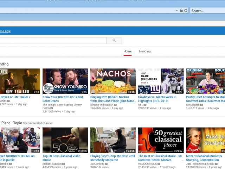Click 'Boys For Life Trailer 2' title link

point(15,97)
